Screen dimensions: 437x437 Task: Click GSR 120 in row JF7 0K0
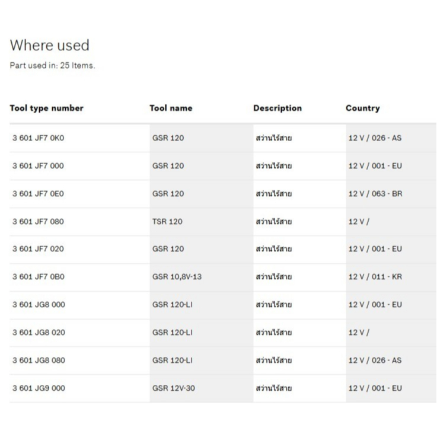click(168, 138)
